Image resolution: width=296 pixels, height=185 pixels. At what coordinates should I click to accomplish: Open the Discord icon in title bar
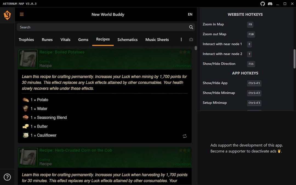coord(270,4)
